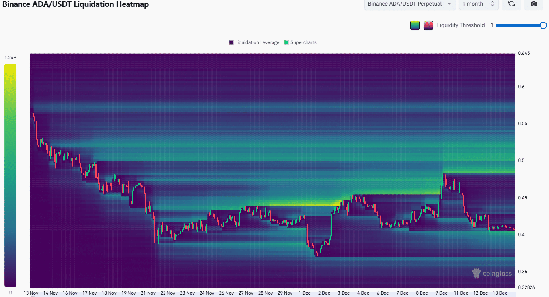Expand the 1 month timeframe selector
The width and height of the screenshot is (549, 297).
476,4
